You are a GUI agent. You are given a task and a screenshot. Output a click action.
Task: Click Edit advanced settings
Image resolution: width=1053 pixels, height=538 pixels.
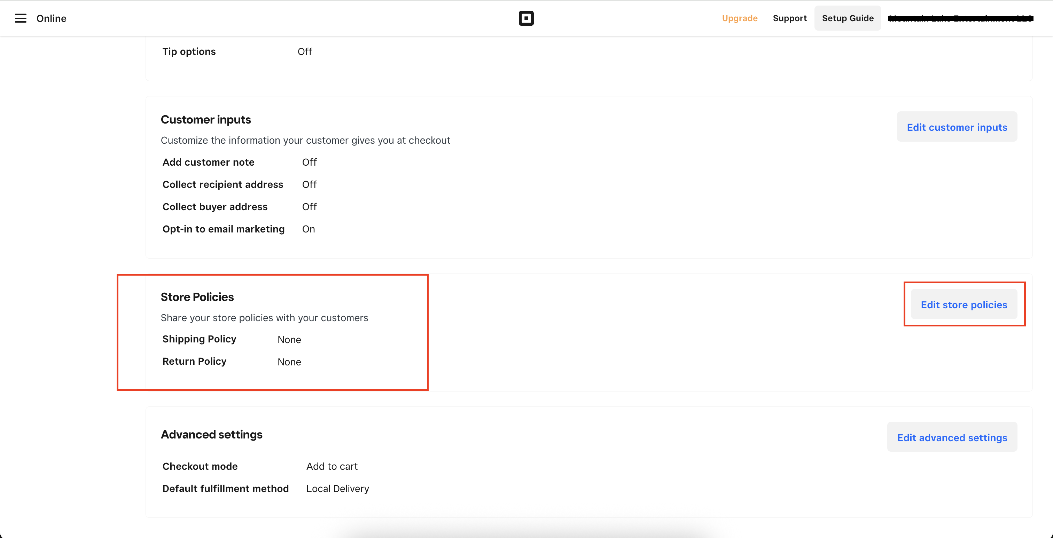952,437
